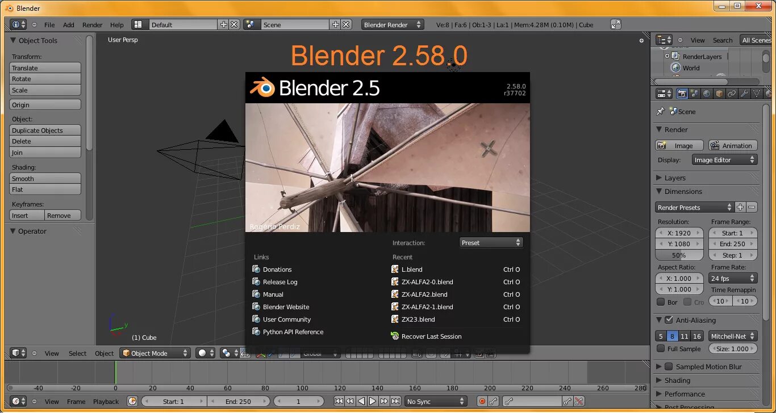Open the World properties tab globe icon
This screenshot has height=413, width=776.
coord(707,94)
